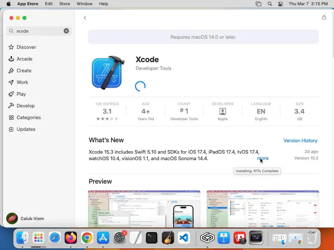Click App Store icon in Dock
Screen dimensions: 334x250
103,237
